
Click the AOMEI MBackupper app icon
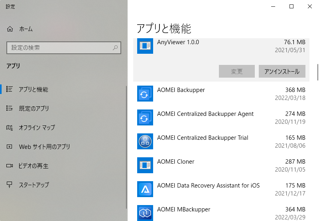pyautogui.click(x=145, y=213)
